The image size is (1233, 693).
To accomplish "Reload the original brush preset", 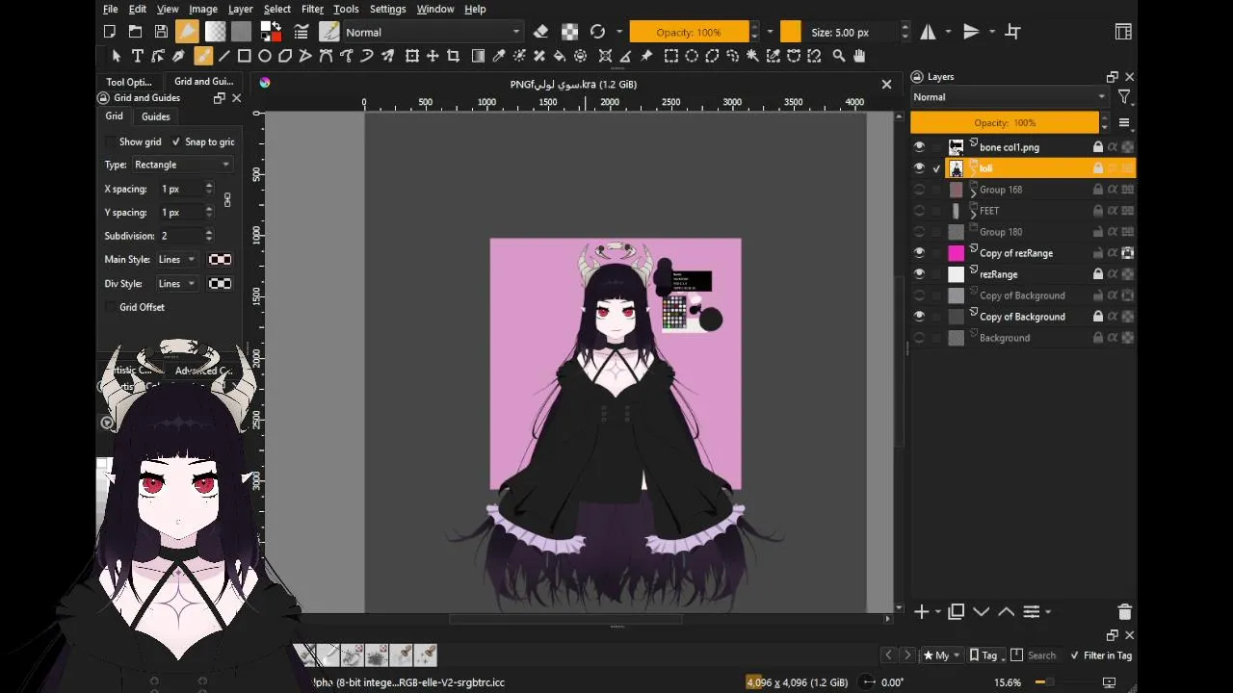I will tap(597, 32).
